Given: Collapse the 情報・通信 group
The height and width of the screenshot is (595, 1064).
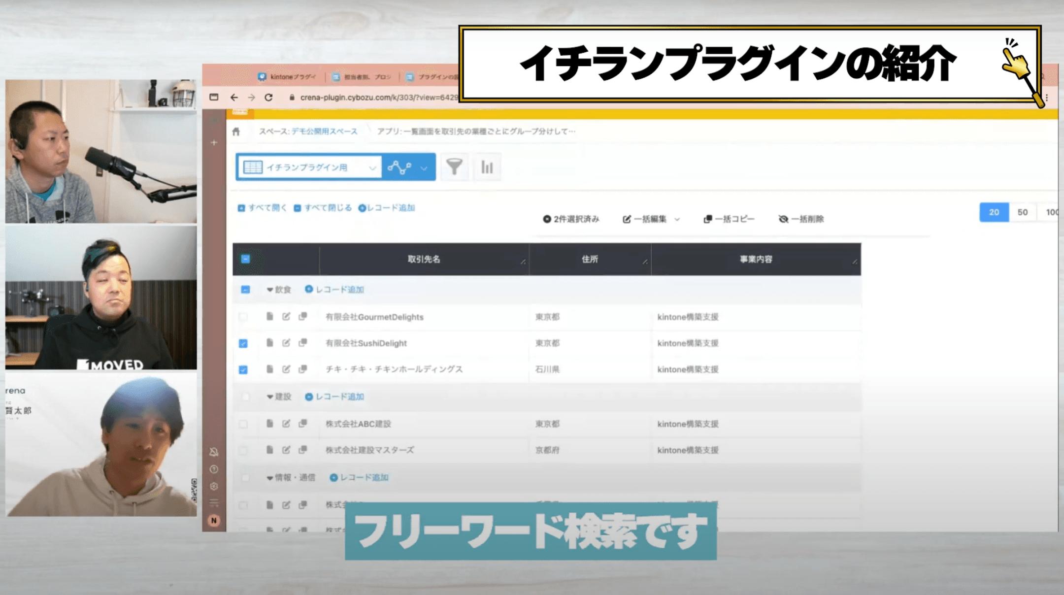Looking at the screenshot, I should click(269, 477).
